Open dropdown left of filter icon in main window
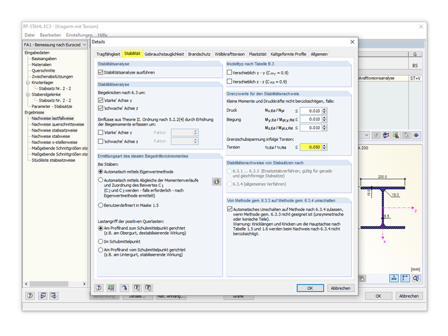448x336 pixels. pos(366,135)
